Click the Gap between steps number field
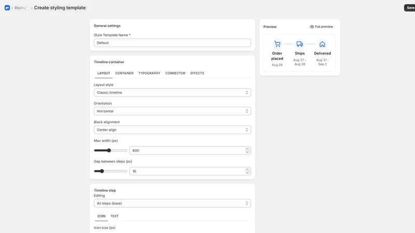Image resolution: width=415 pixels, height=233 pixels. click(190, 171)
